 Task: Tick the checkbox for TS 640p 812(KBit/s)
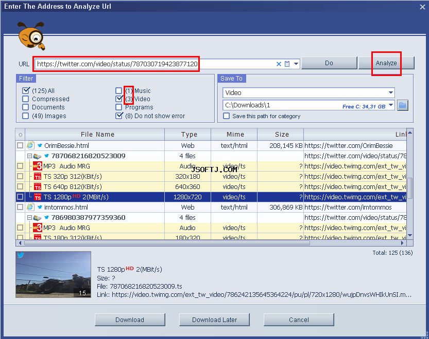point(20,186)
